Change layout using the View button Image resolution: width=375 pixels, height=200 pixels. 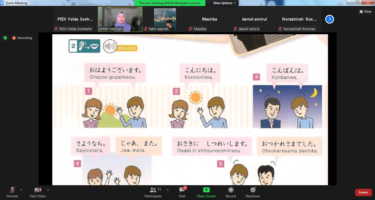coord(365,12)
